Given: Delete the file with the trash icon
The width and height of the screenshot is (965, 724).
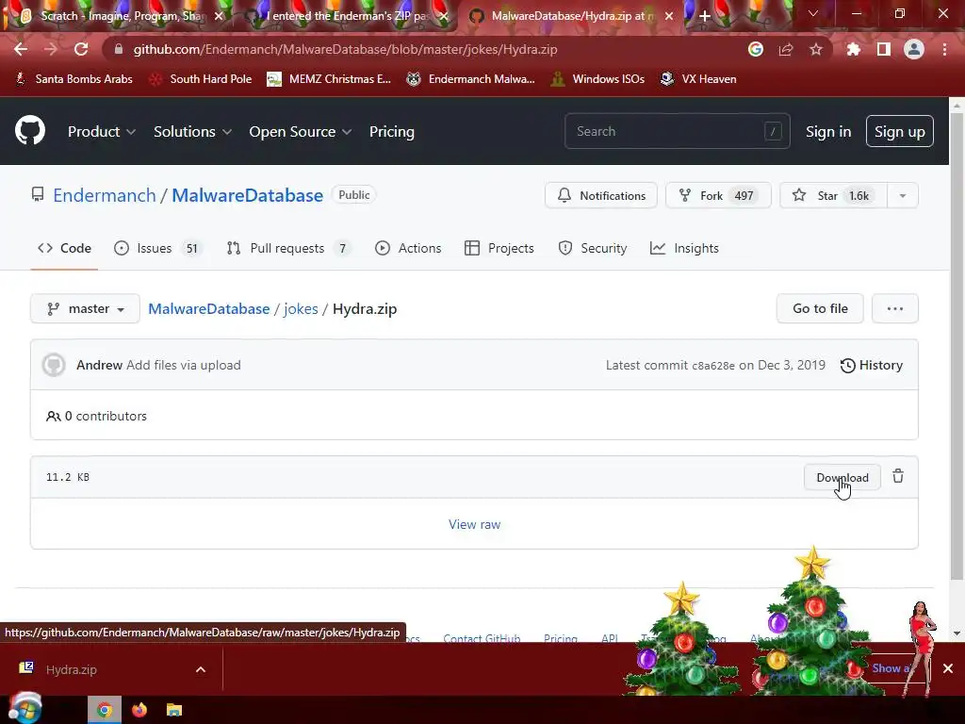Looking at the screenshot, I should point(898,476).
